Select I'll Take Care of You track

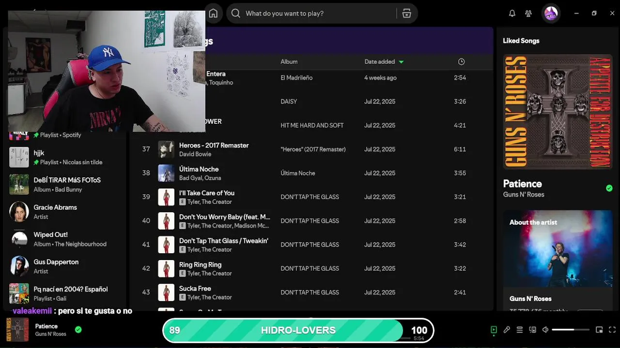pyautogui.click(x=207, y=193)
